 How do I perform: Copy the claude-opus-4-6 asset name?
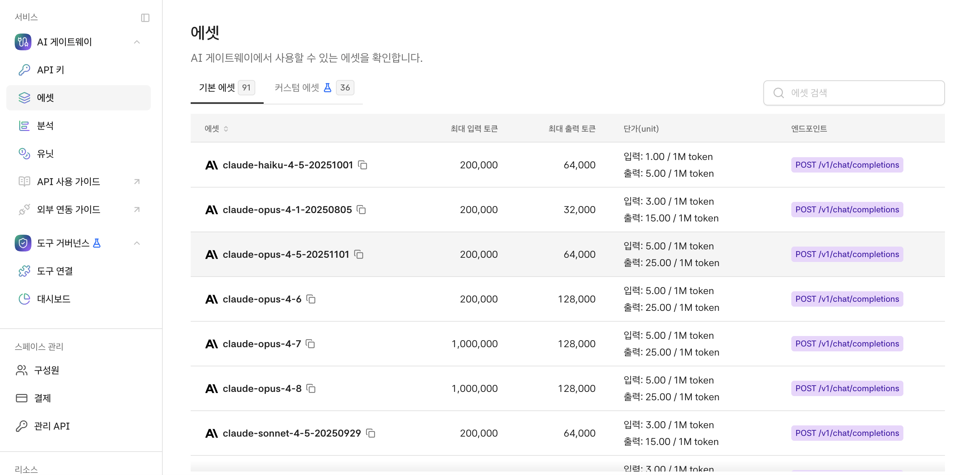pos(311,299)
